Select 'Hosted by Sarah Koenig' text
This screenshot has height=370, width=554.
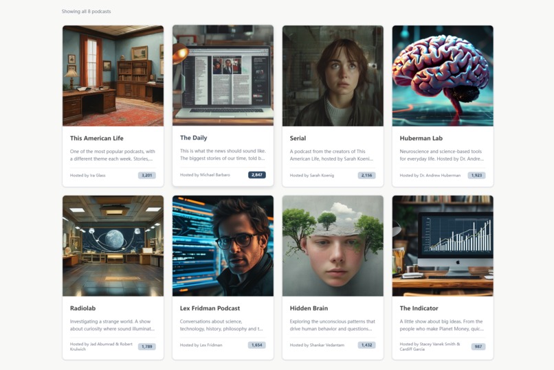tap(312, 175)
